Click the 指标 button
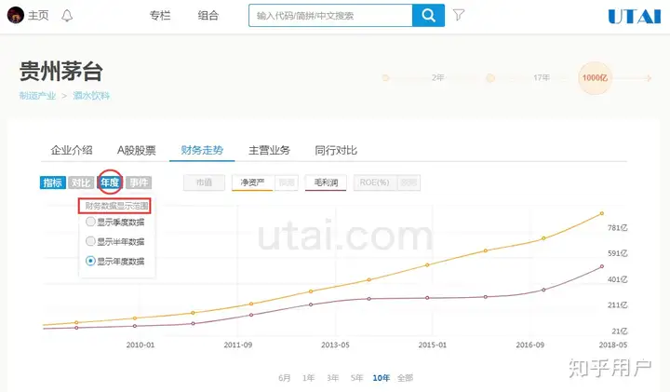670x392 pixels. 52,182
